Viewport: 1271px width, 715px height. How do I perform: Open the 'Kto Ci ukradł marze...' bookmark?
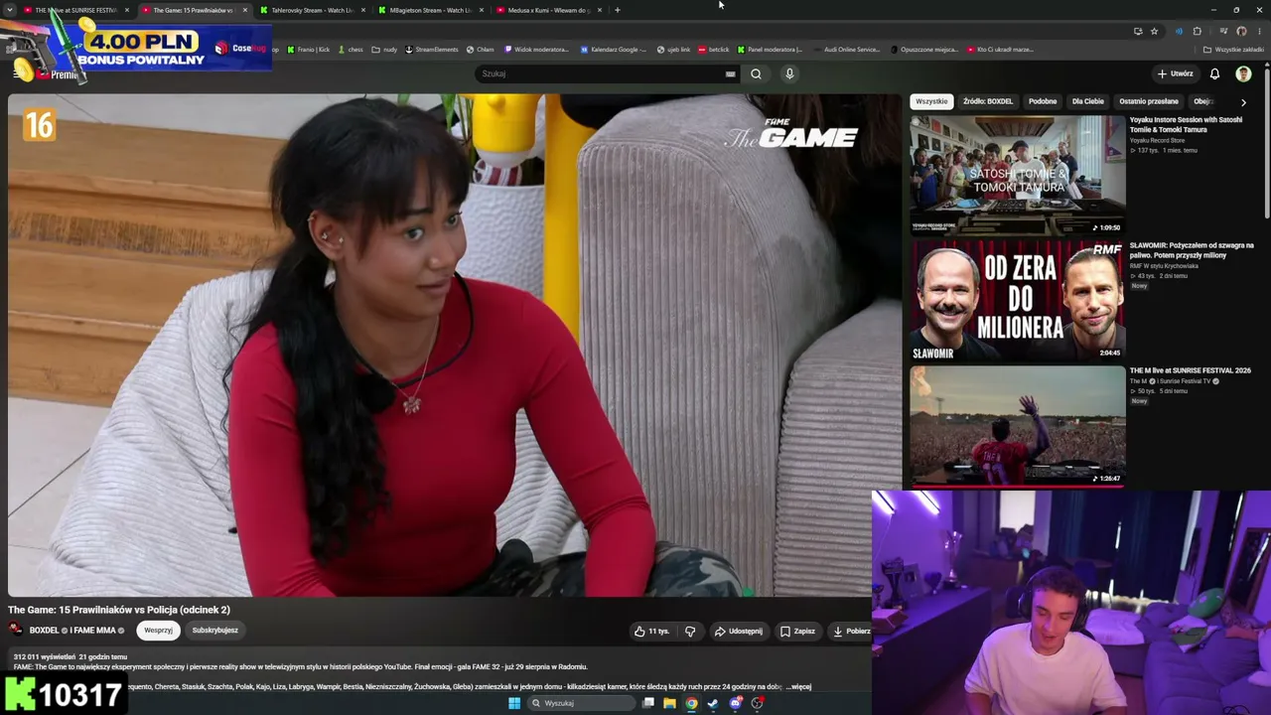pos(1000,49)
